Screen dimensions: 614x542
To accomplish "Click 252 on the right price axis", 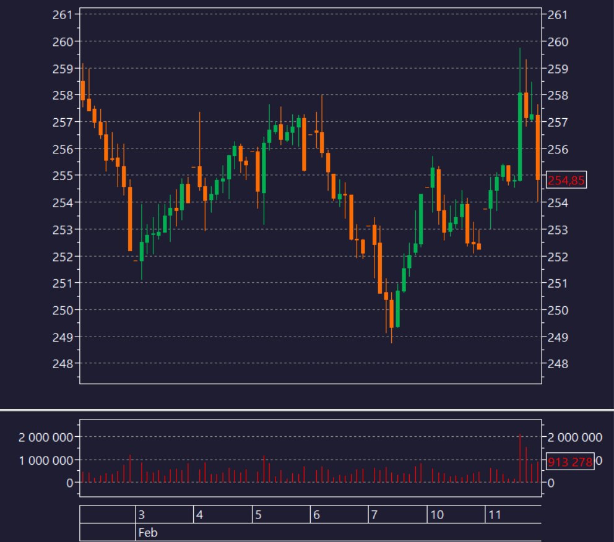I will 558,257.
